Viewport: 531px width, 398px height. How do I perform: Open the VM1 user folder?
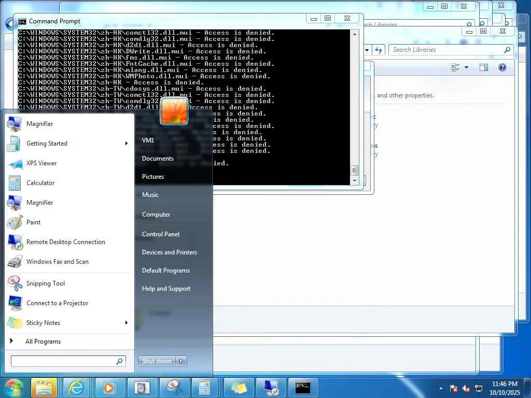pos(148,140)
